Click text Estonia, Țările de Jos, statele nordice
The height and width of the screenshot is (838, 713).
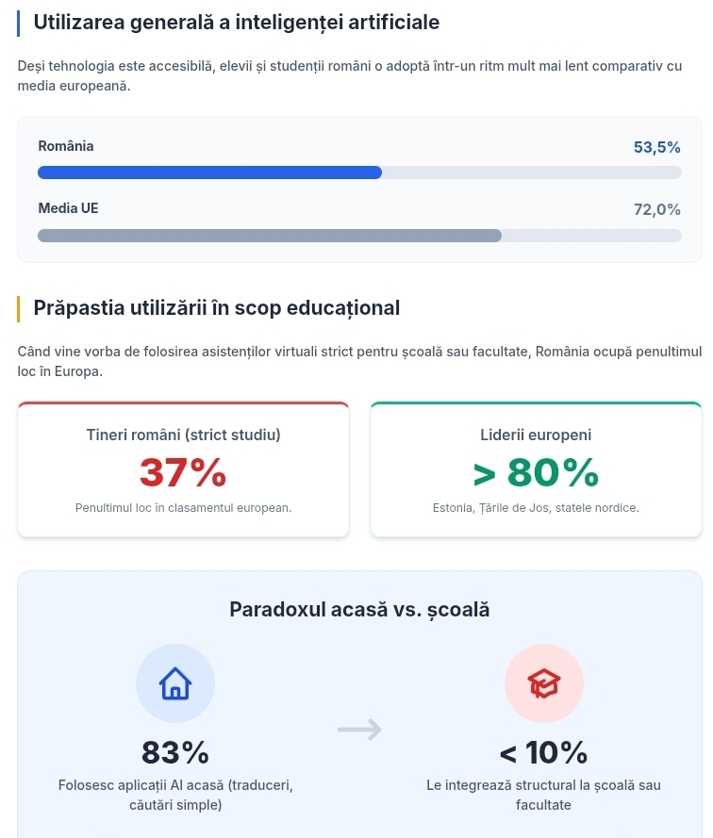pos(536,508)
